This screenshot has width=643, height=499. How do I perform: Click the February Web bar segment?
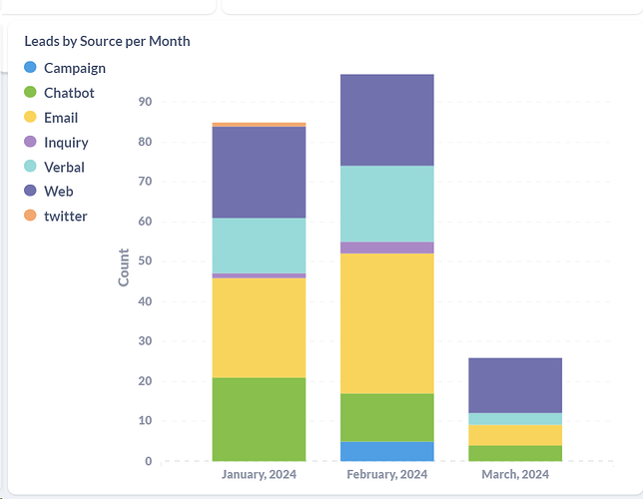(387, 120)
